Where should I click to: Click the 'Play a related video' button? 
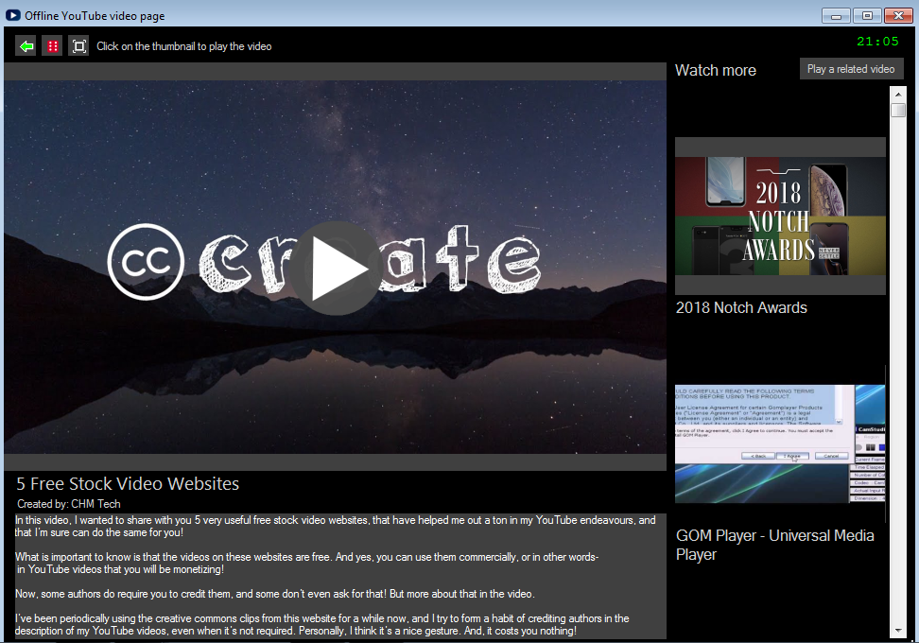851,69
